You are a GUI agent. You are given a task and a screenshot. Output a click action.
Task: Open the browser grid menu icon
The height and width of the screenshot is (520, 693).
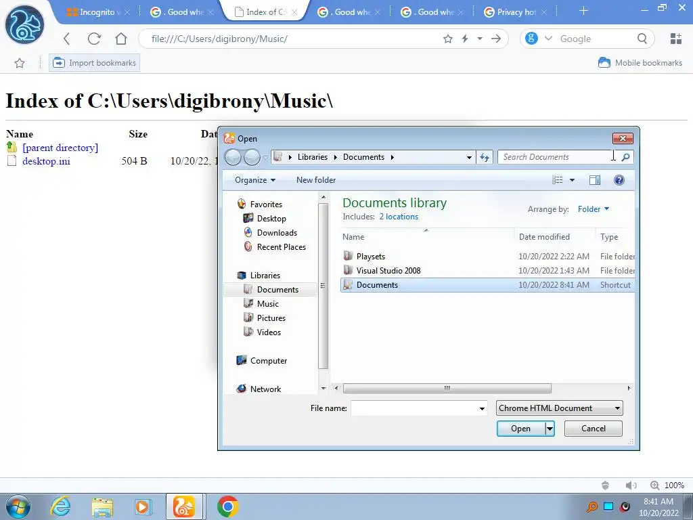676,39
